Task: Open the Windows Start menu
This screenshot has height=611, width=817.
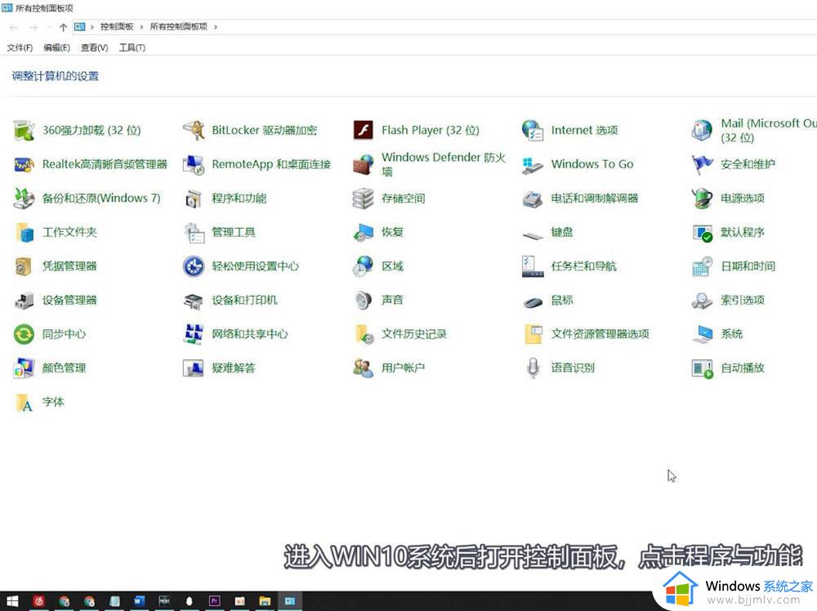Action: [x=11, y=601]
